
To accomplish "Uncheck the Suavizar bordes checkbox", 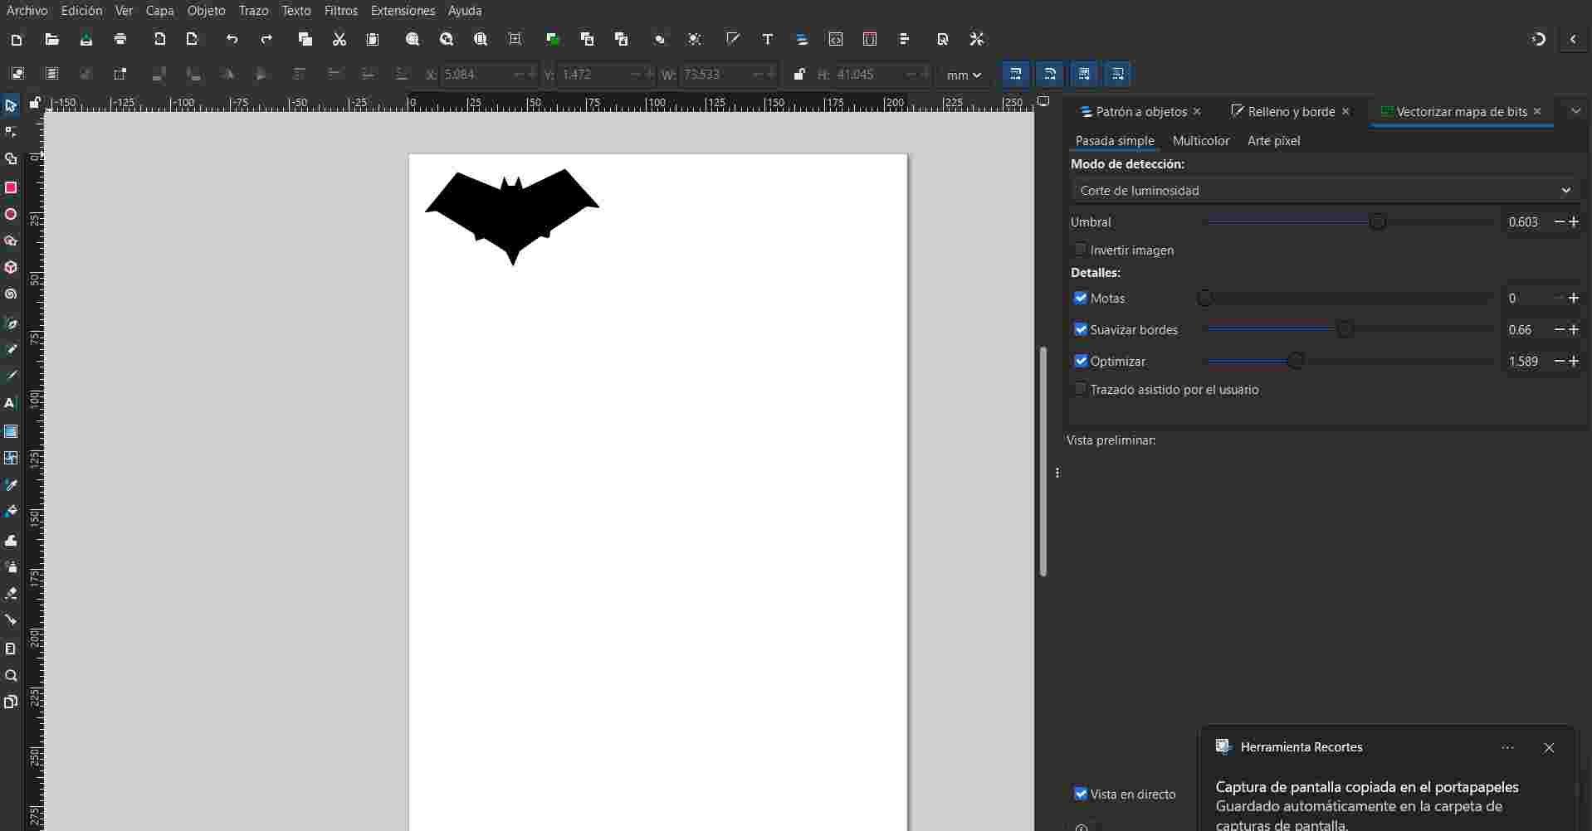I will tap(1080, 329).
